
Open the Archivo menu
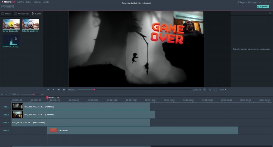click(x=20, y=2)
